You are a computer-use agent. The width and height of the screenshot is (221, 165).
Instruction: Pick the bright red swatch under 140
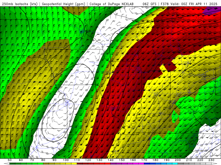108,164
